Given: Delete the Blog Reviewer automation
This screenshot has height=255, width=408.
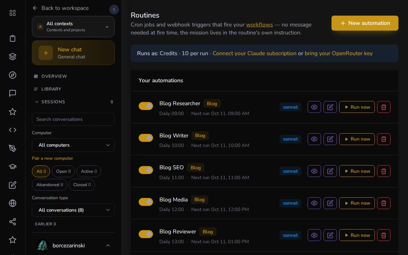Looking at the screenshot, I should point(384,235).
